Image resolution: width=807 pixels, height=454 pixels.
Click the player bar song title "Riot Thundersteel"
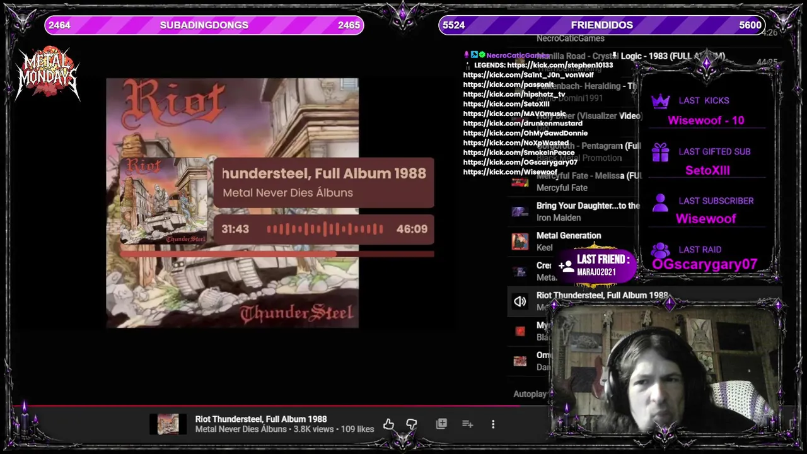tap(261, 419)
